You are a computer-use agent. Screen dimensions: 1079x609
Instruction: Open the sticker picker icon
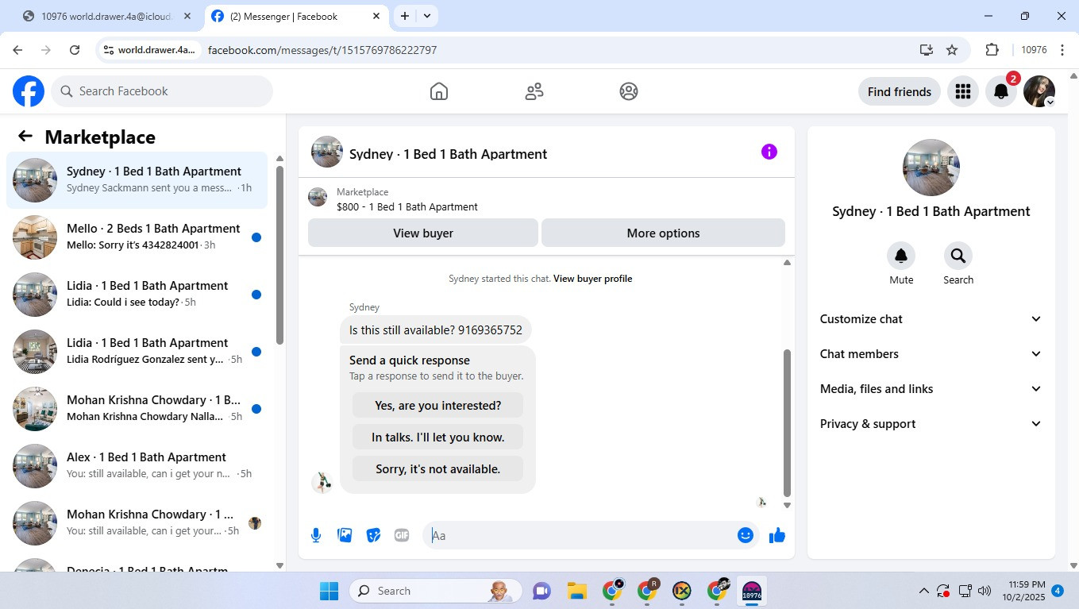click(373, 535)
